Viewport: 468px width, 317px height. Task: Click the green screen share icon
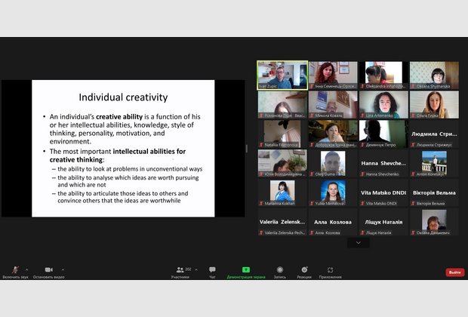click(x=245, y=269)
